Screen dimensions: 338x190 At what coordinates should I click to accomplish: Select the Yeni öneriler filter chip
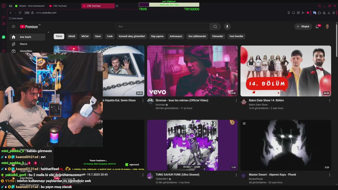236,36
